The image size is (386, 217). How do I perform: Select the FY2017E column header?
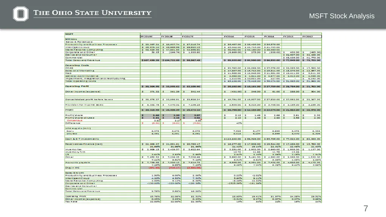191,37
